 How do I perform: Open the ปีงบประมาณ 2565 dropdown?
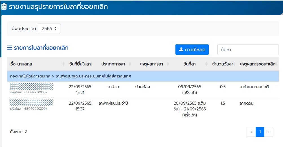49,29
